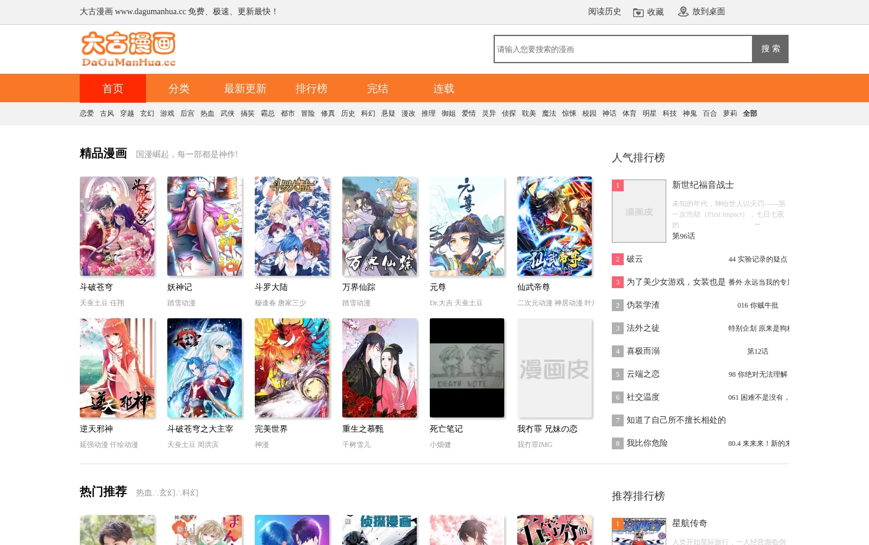Click the 大古漫画 site logo
The image size is (869, 545).
point(129,49)
